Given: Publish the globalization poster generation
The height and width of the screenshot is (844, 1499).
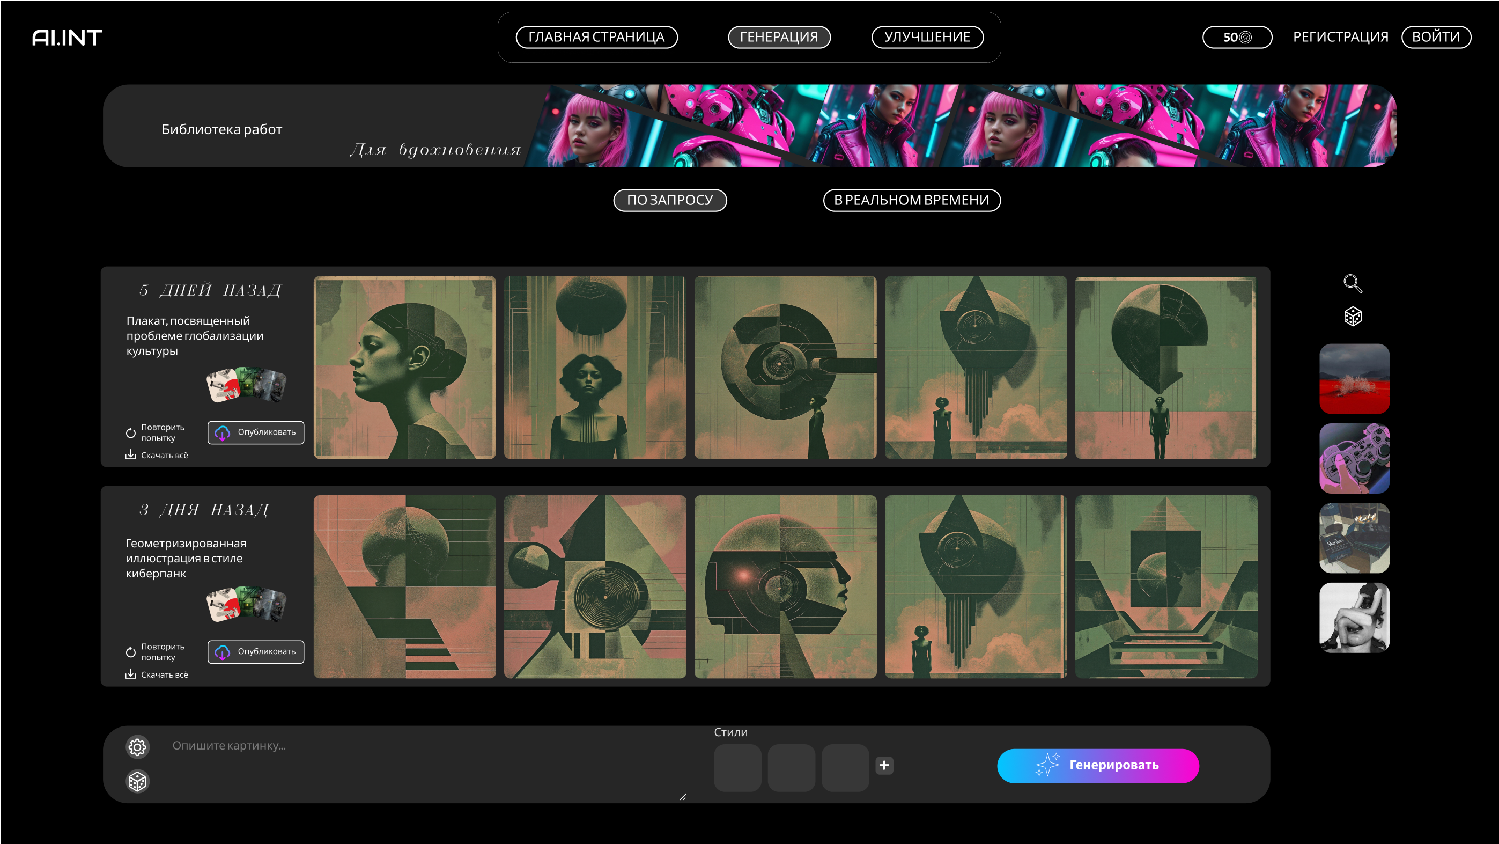Looking at the screenshot, I should [255, 432].
